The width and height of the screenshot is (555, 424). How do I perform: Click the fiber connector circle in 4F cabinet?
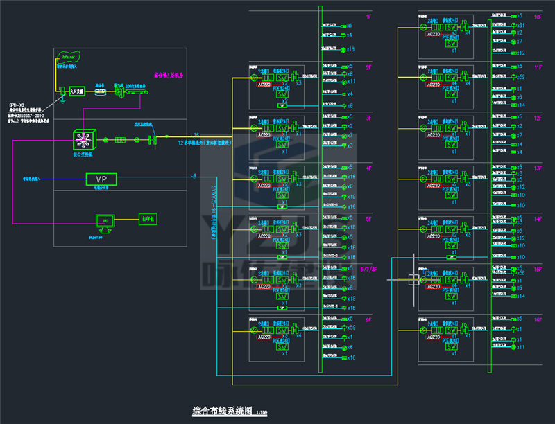[254, 179]
